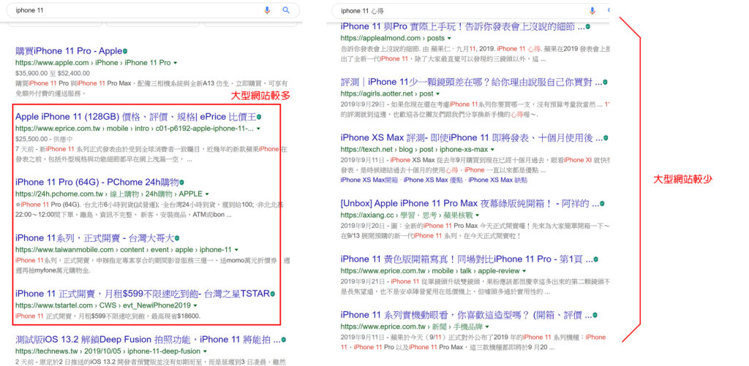
Task: Open the '評測｜iPhone 11少一顆鏡頭差在哪' result
Action: click(472, 82)
